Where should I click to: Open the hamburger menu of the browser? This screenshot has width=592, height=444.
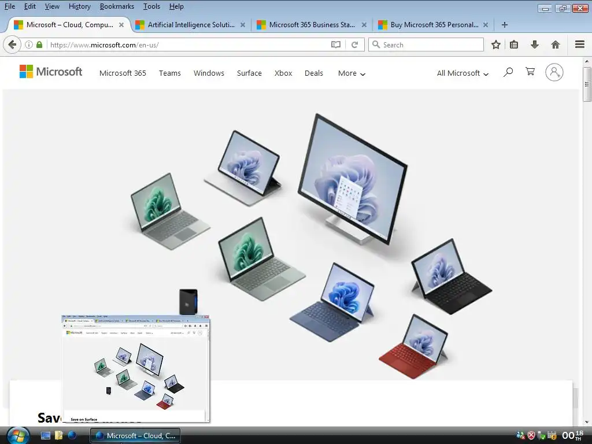tap(580, 45)
